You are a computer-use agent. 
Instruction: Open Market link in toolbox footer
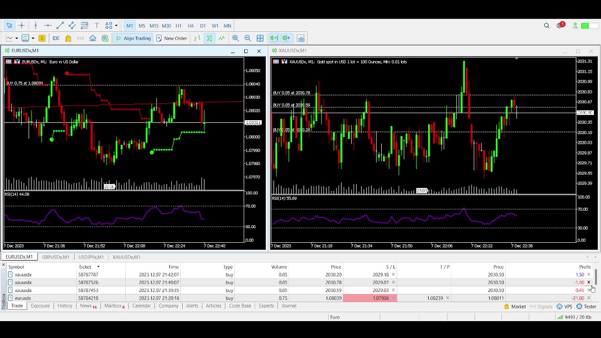pyautogui.click(x=515, y=307)
